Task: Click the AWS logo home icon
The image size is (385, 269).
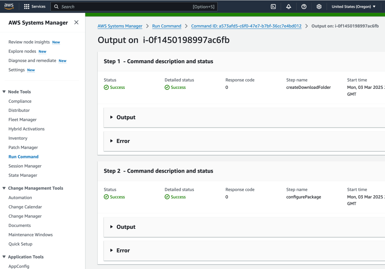Action: point(9,6)
